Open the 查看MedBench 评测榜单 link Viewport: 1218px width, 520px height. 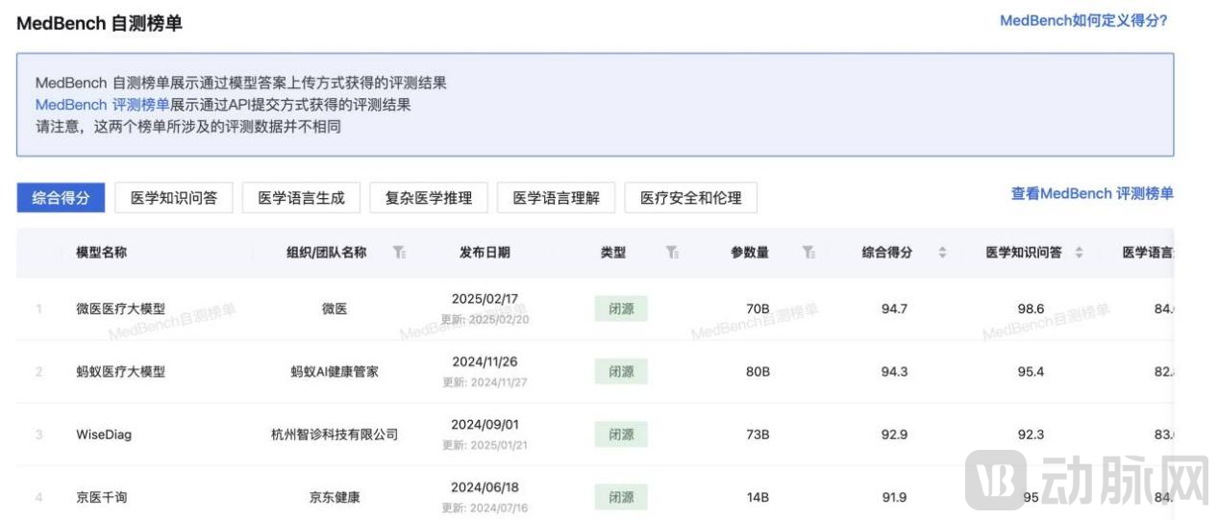[1091, 193]
